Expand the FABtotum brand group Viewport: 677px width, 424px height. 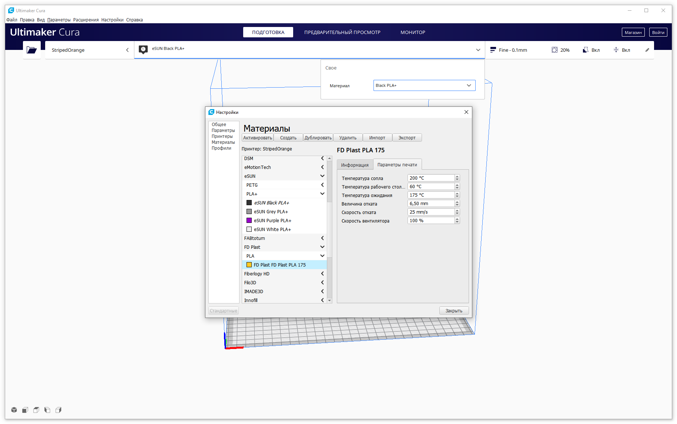[x=322, y=238]
